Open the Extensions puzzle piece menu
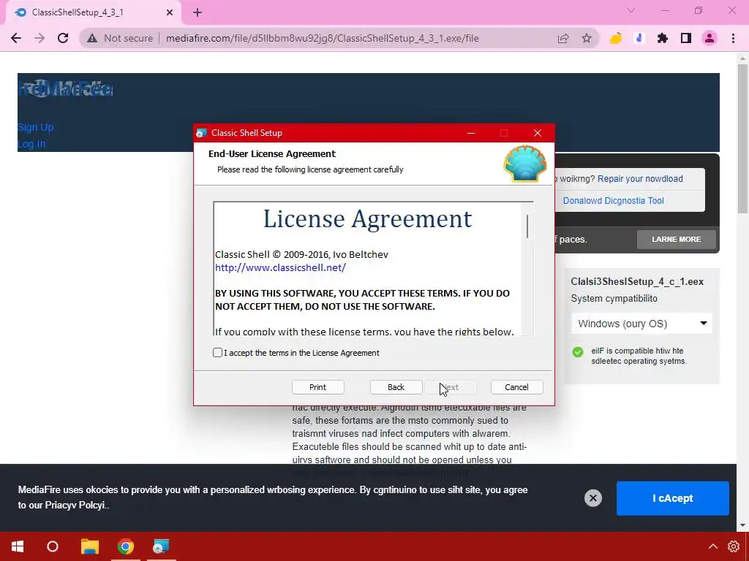Image resolution: width=749 pixels, height=561 pixels. click(663, 38)
